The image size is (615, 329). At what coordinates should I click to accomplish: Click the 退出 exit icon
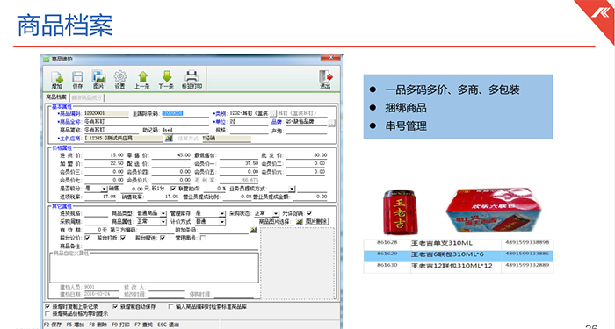click(325, 80)
